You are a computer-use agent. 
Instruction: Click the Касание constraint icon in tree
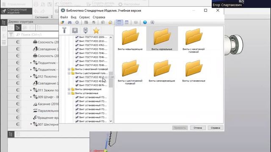35,104
